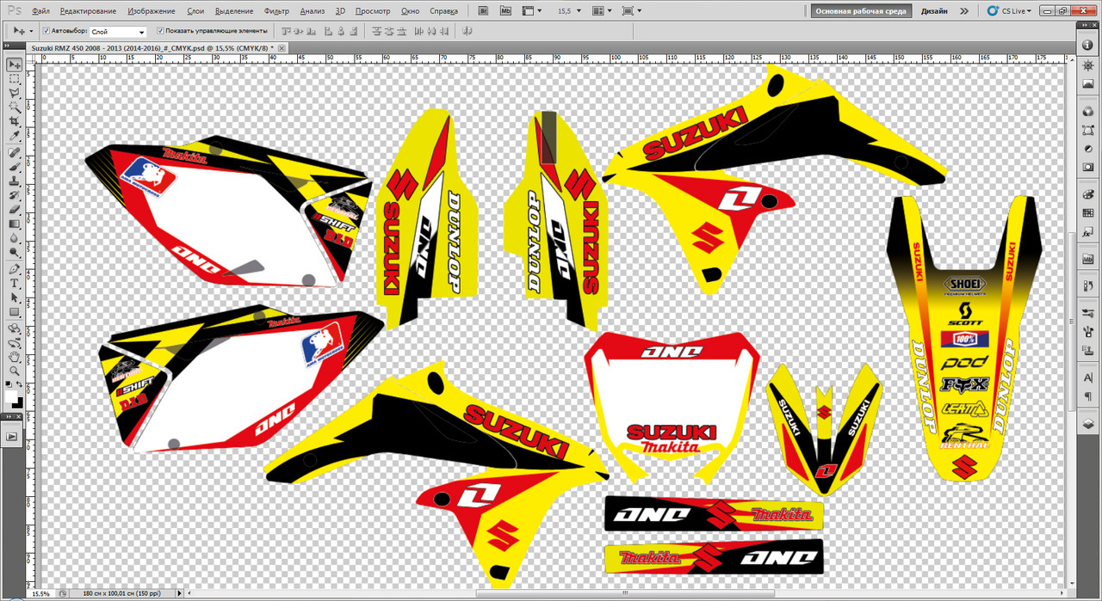This screenshot has height=601, width=1102.
Task: Launch Adobe Bridge with Br icon
Action: click(x=484, y=11)
